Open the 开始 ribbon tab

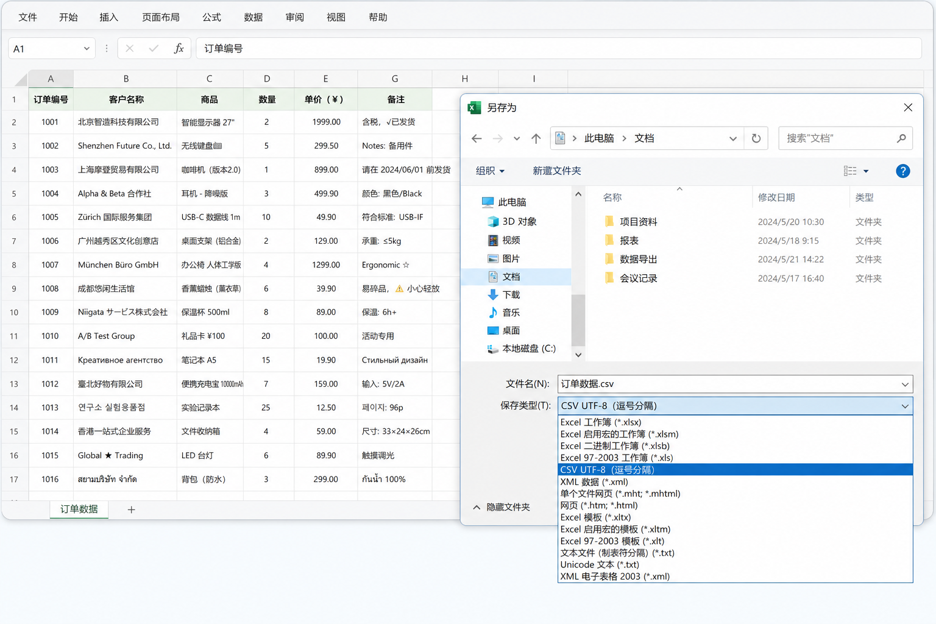tap(68, 17)
